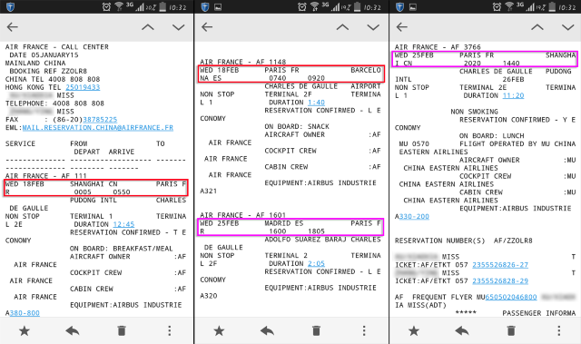This screenshot has height=344, width=581.
Task: Tap frequent flyer number 650502046800
Action: 511,297
